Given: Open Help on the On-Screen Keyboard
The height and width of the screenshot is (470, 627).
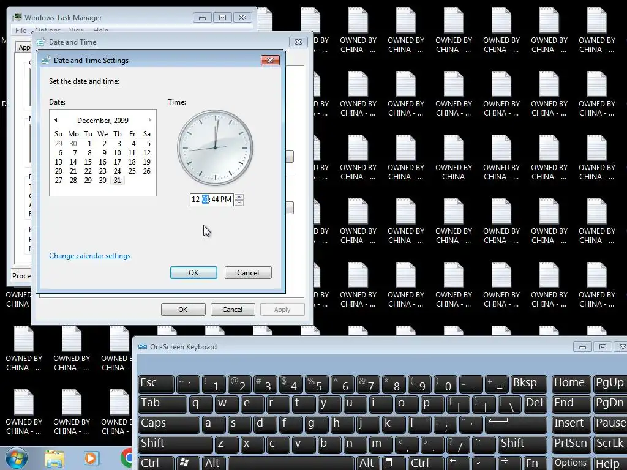Looking at the screenshot, I should point(610,463).
